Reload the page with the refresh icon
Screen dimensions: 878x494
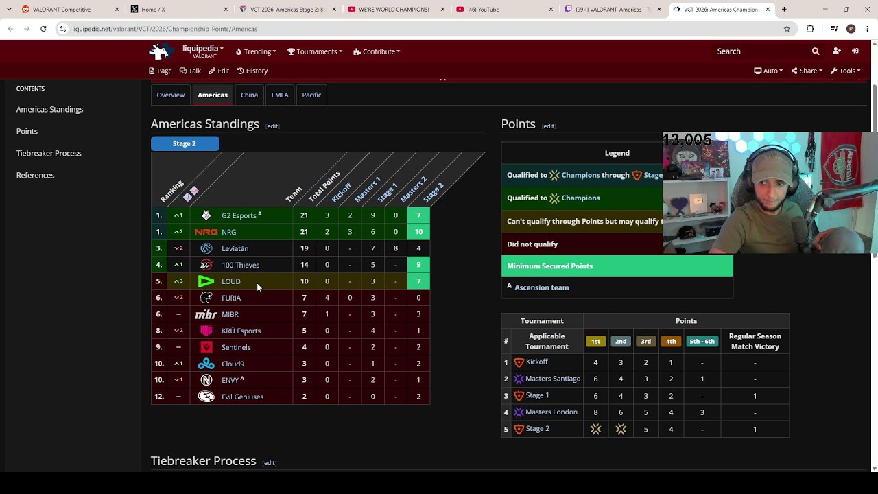pyautogui.click(x=43, y=29)
